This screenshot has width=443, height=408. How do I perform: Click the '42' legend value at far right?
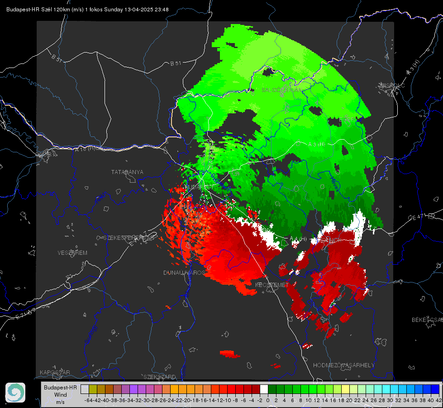[439, 400]
